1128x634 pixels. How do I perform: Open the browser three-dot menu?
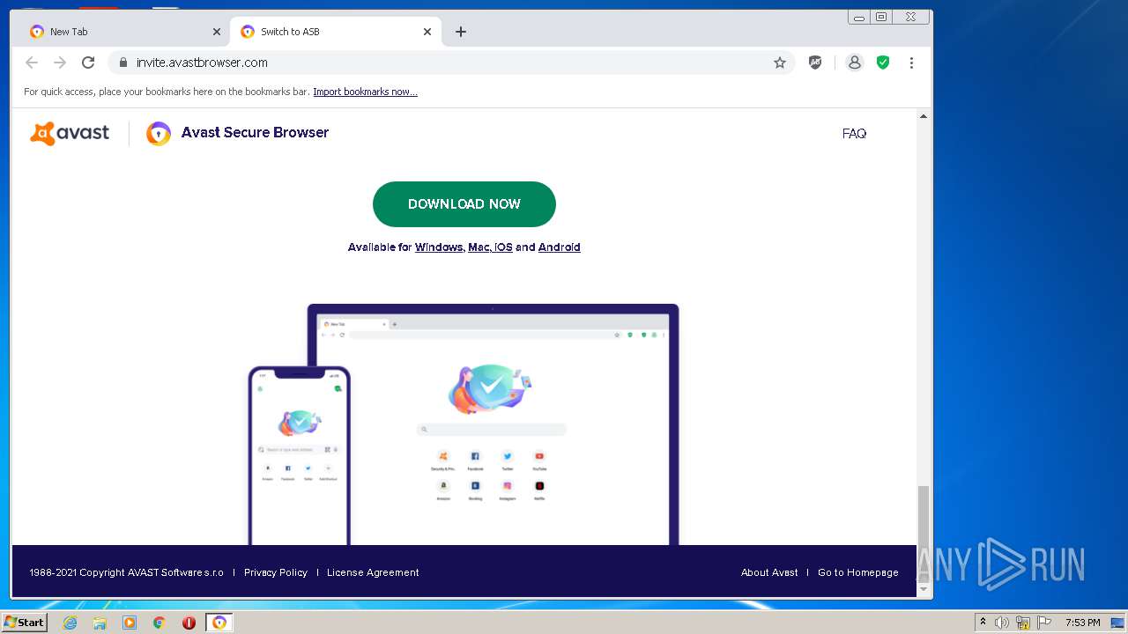click(x=911, y=63)
